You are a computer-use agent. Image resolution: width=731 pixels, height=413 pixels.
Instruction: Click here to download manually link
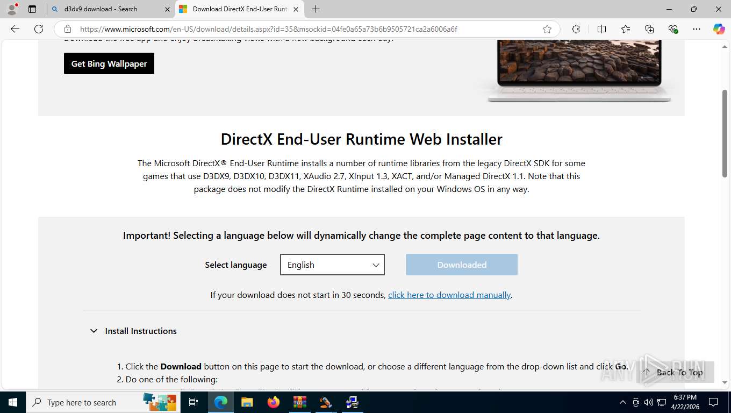(449, 295)
